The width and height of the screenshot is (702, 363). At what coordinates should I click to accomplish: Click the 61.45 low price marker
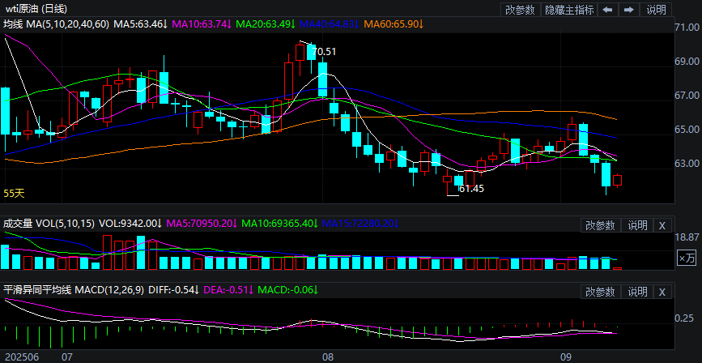[x=471, y=189]
